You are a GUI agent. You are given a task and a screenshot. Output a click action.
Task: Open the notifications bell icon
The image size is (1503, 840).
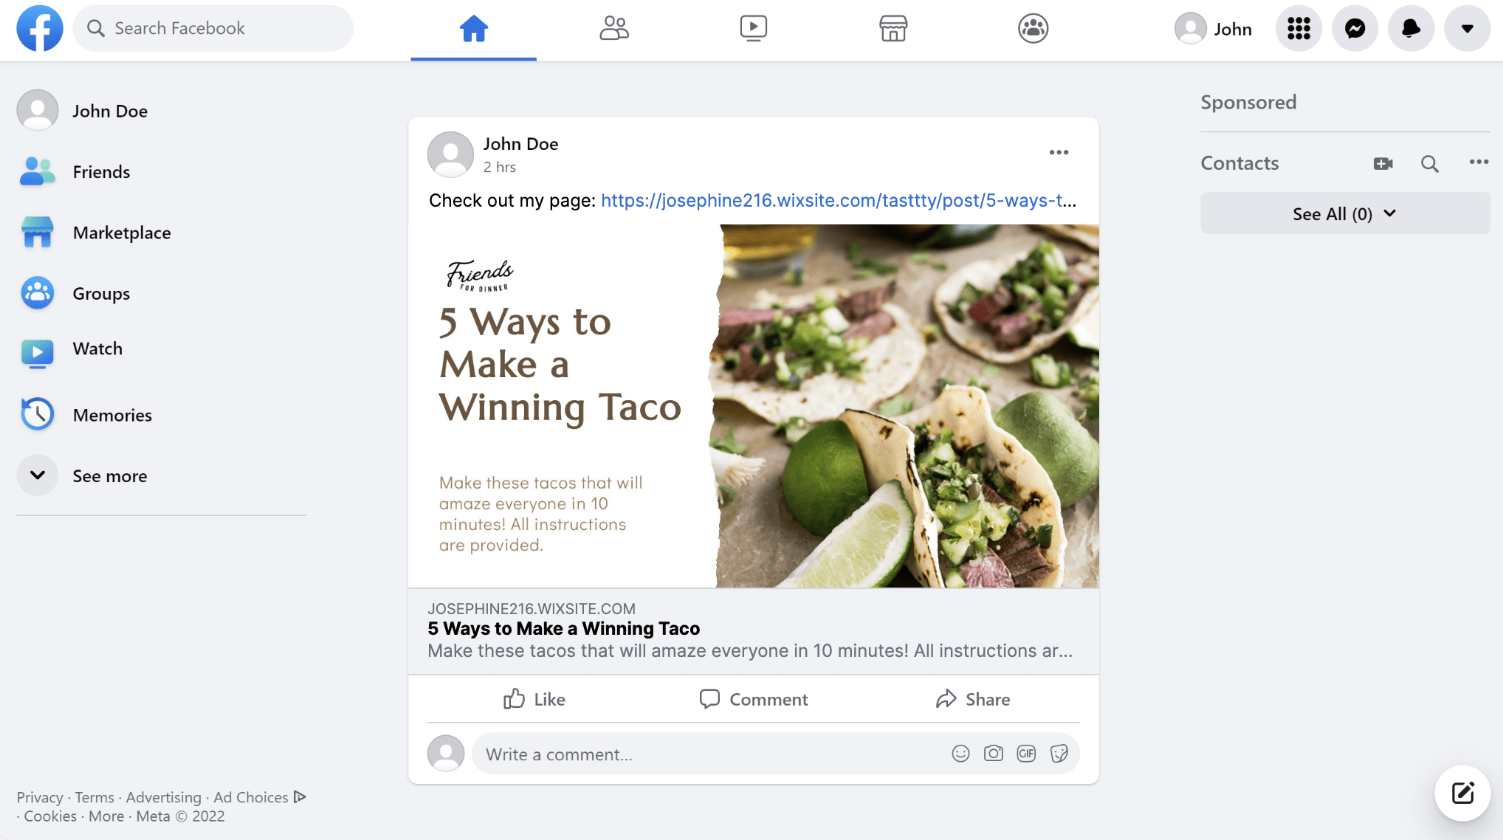click(x=1411, y=28)
